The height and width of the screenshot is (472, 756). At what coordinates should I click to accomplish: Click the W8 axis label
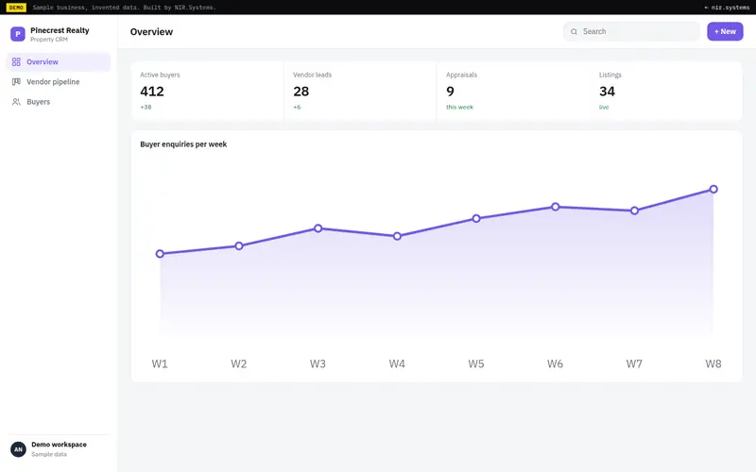point(713,363)
